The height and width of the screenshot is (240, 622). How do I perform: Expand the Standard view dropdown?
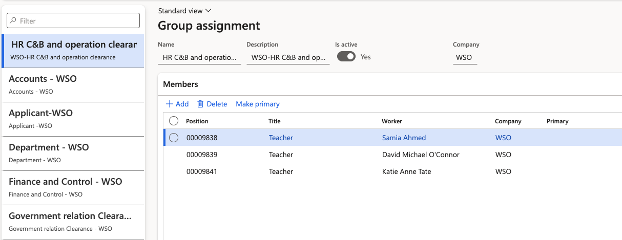tap(185, 11)
